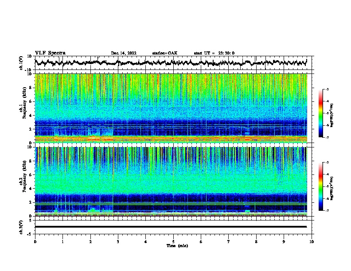Click the "ch.1(V)" axis label
This screenshot has height=271, width=351.
pos(21,63)
